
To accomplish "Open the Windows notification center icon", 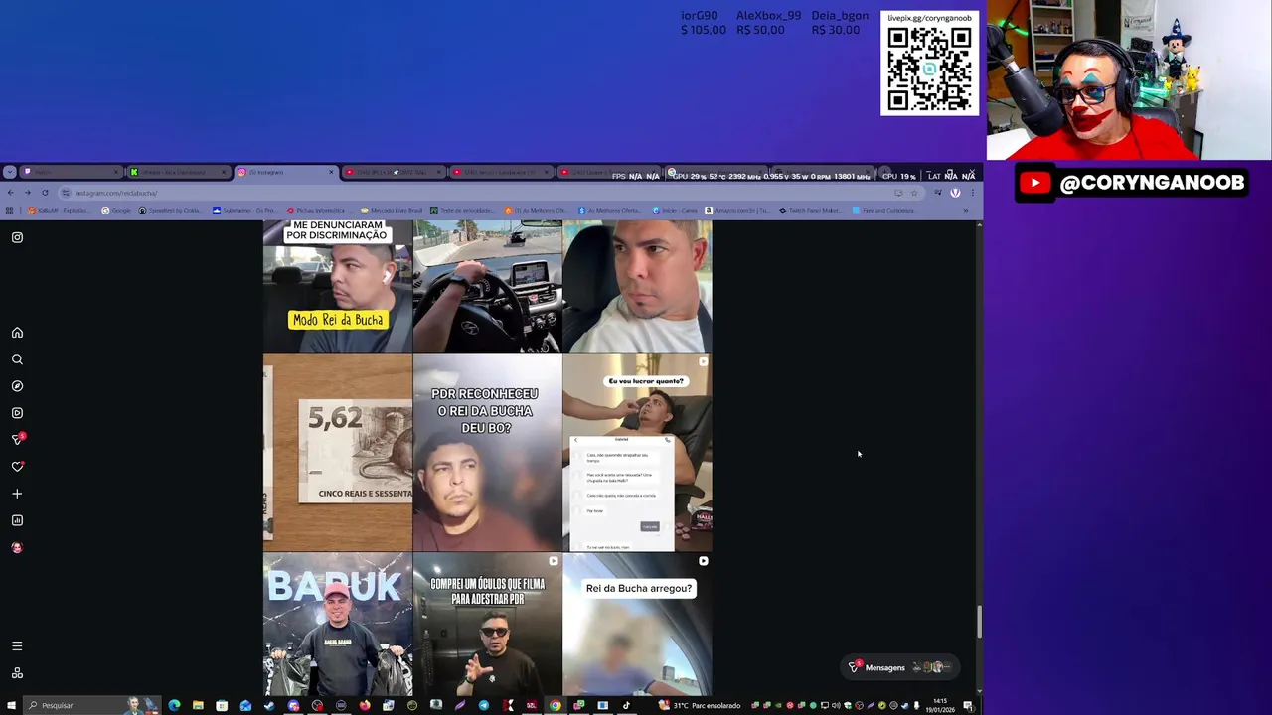I will (x=968, y=705).
